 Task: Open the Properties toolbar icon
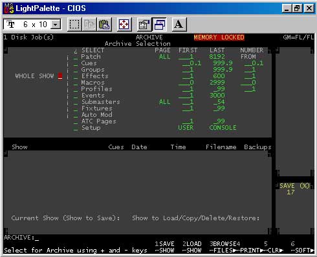144,25
